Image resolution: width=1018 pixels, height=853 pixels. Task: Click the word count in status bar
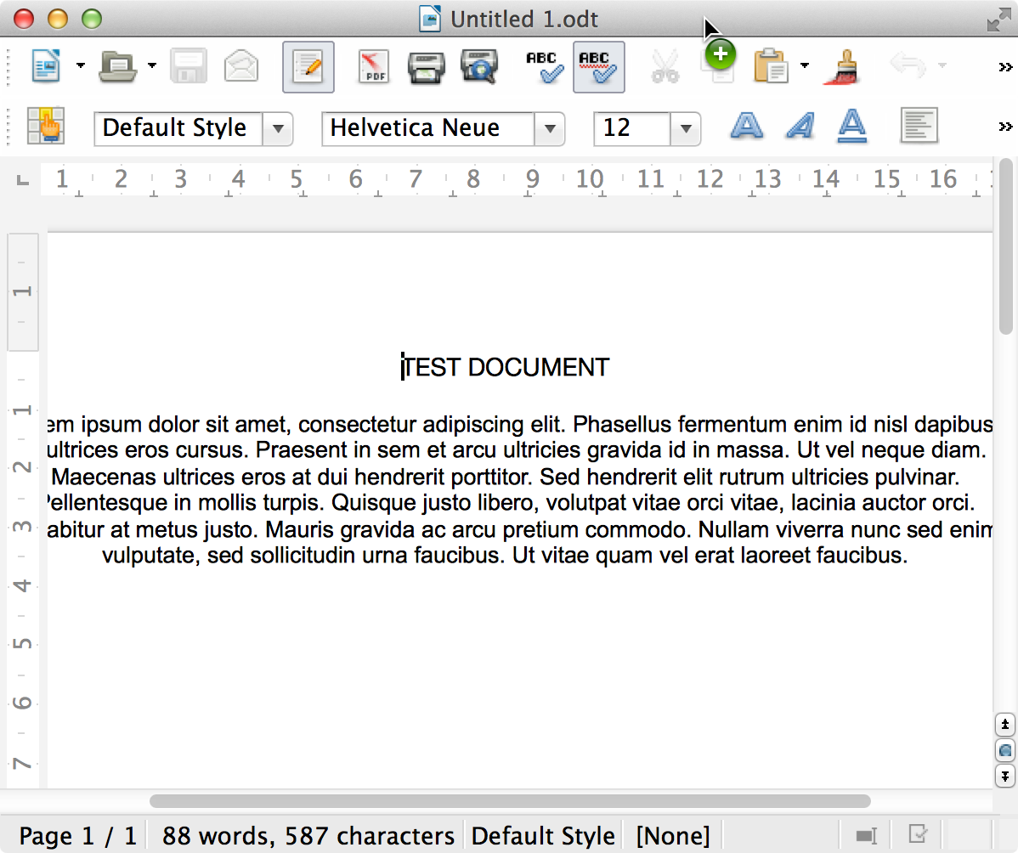coord(308,836)
